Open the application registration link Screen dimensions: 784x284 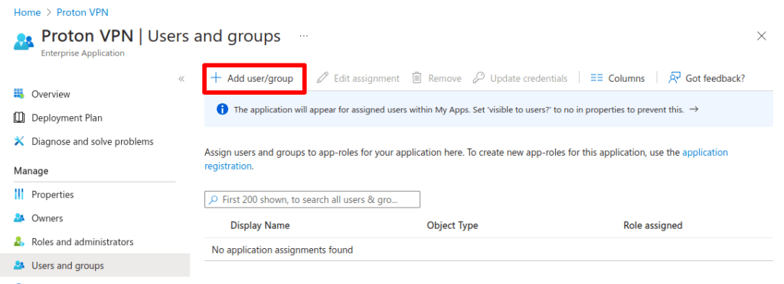point(466,159)
